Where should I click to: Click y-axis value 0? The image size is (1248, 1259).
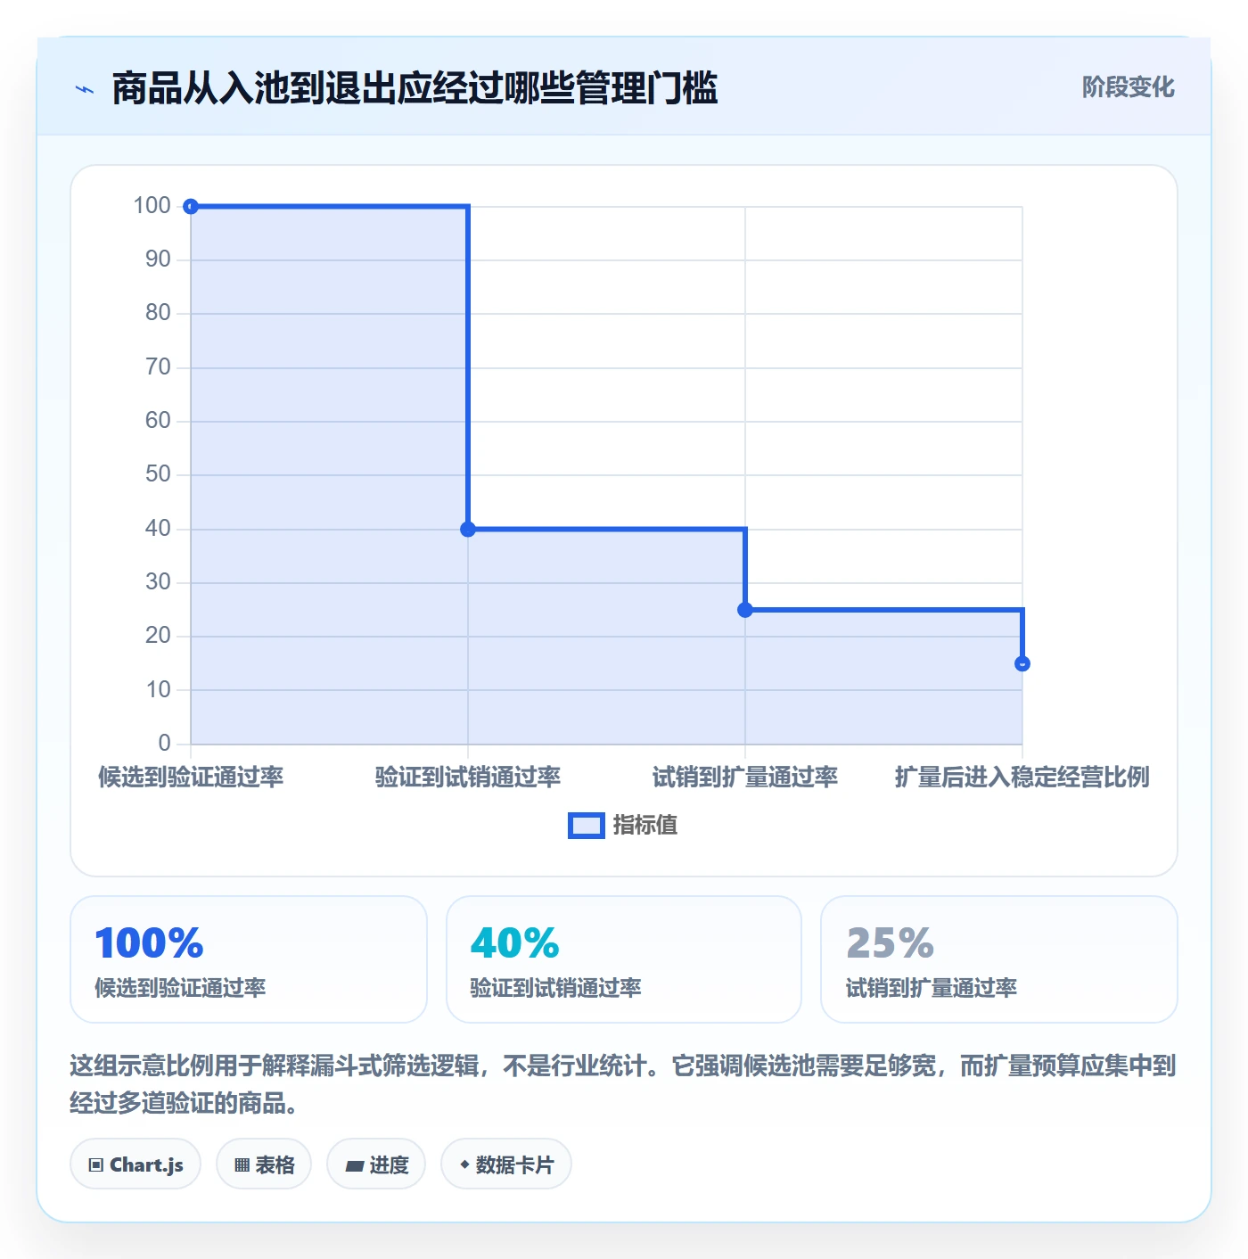tap(164, 744)
